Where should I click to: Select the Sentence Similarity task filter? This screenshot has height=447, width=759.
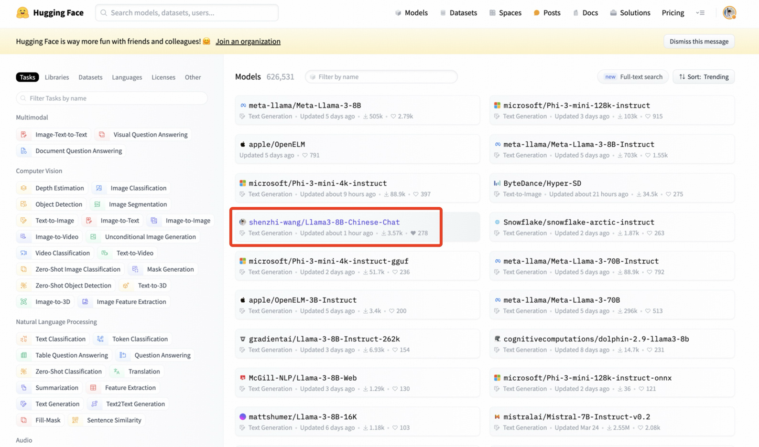point(107,420)
